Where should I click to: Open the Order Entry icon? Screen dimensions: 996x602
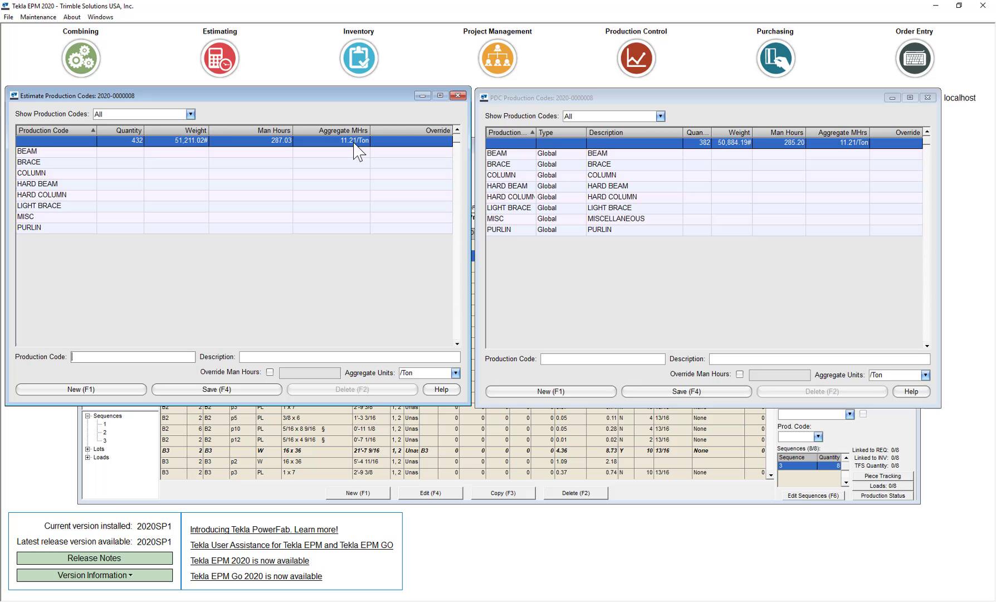coord(914,59)
